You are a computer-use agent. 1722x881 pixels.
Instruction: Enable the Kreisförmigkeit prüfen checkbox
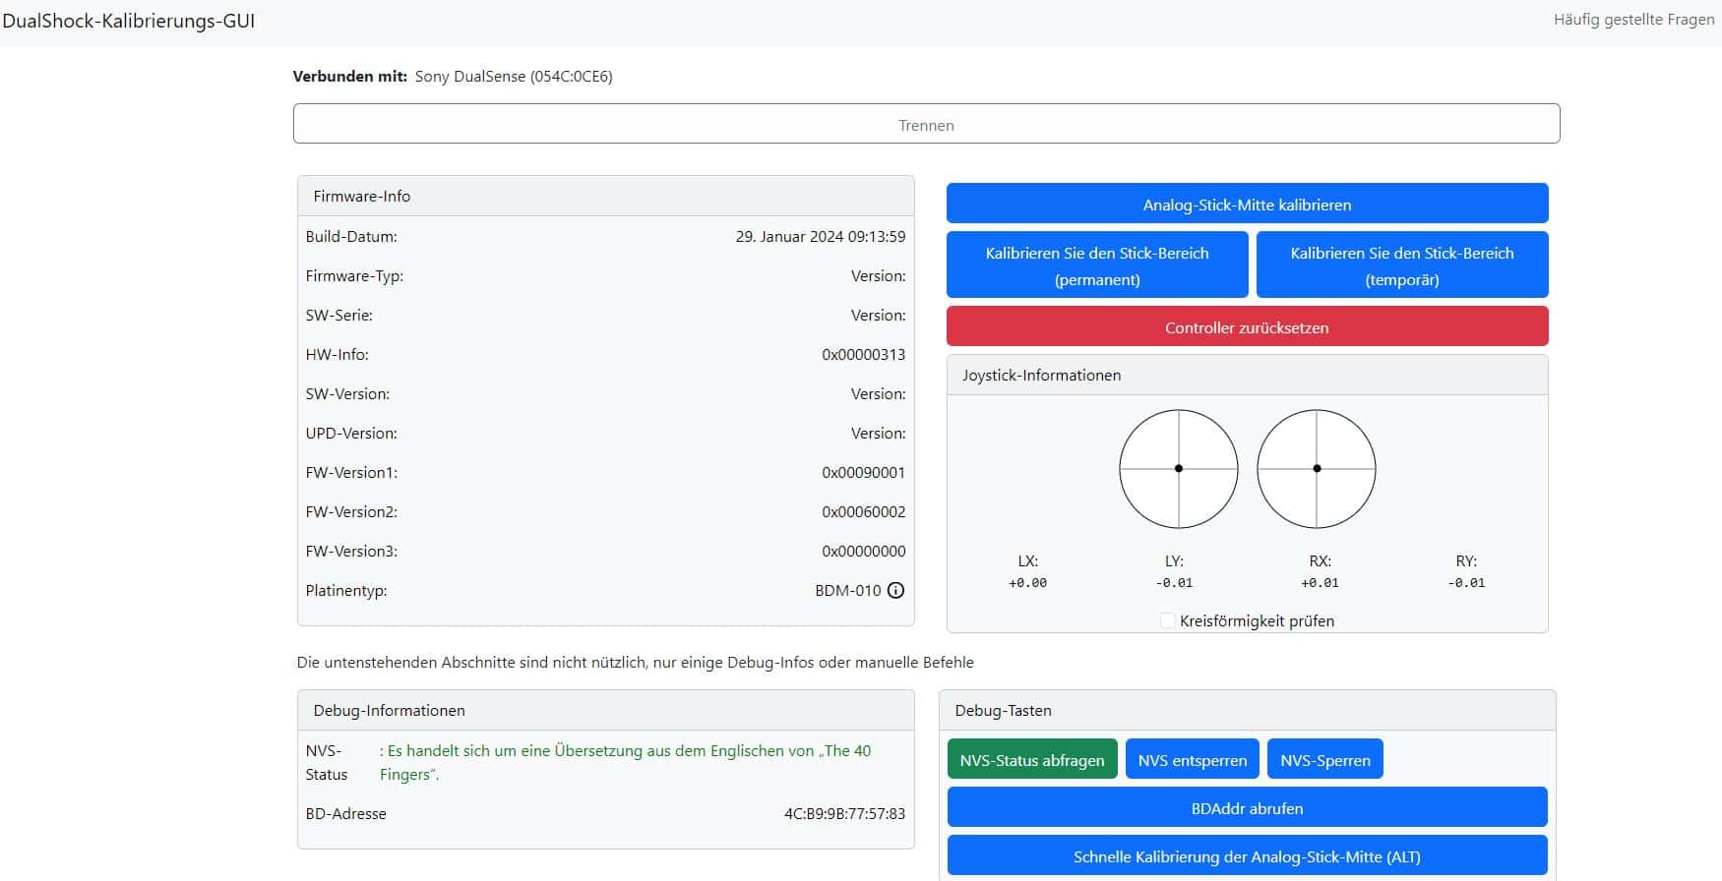coord(1167,621)
